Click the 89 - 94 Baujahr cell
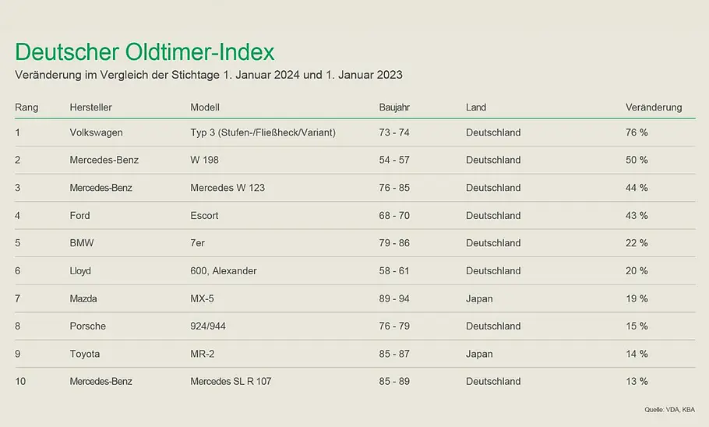 394,298
